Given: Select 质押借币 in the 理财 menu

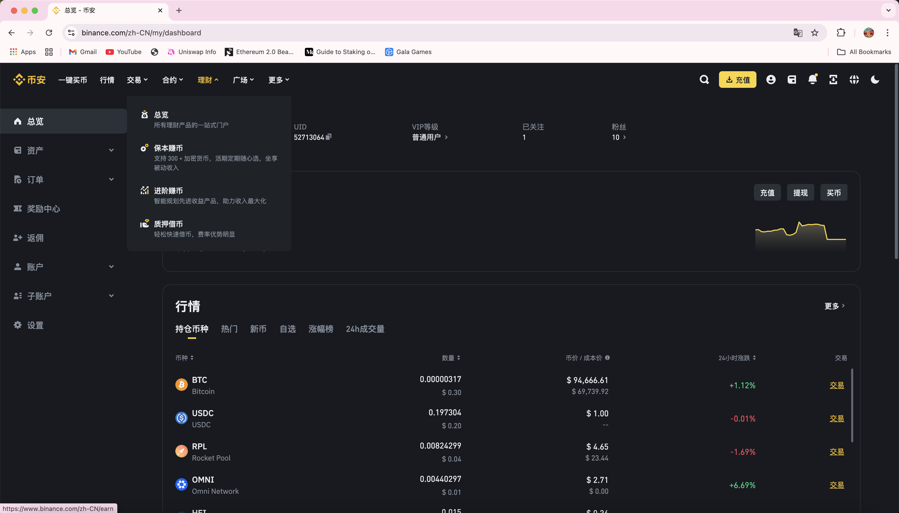Looking at the screenshot, I should pyautogui.click(x=209, y=229).
